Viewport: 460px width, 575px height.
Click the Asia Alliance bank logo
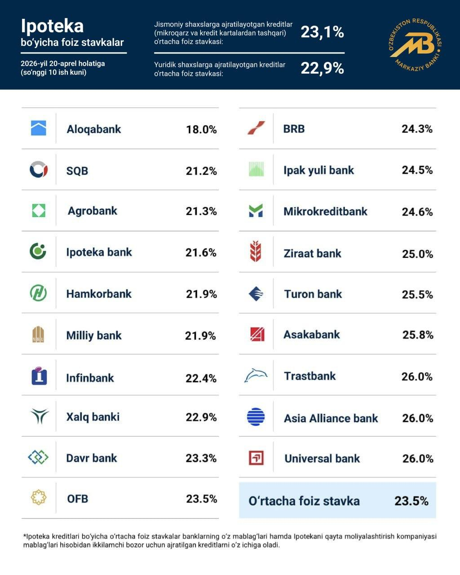coord(256,417)
